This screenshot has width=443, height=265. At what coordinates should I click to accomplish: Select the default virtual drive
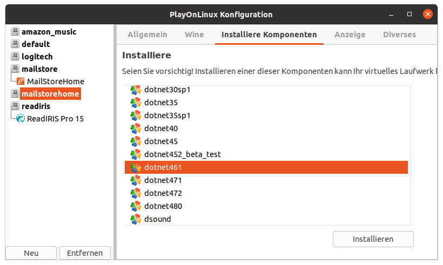pyautogui.click(x=36, y=44)
